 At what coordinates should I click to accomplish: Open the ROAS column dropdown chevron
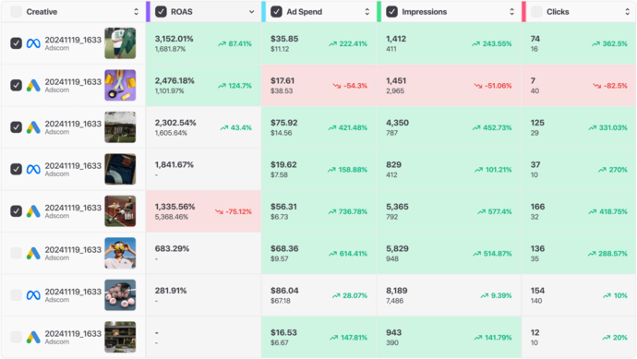coord(251,12)
